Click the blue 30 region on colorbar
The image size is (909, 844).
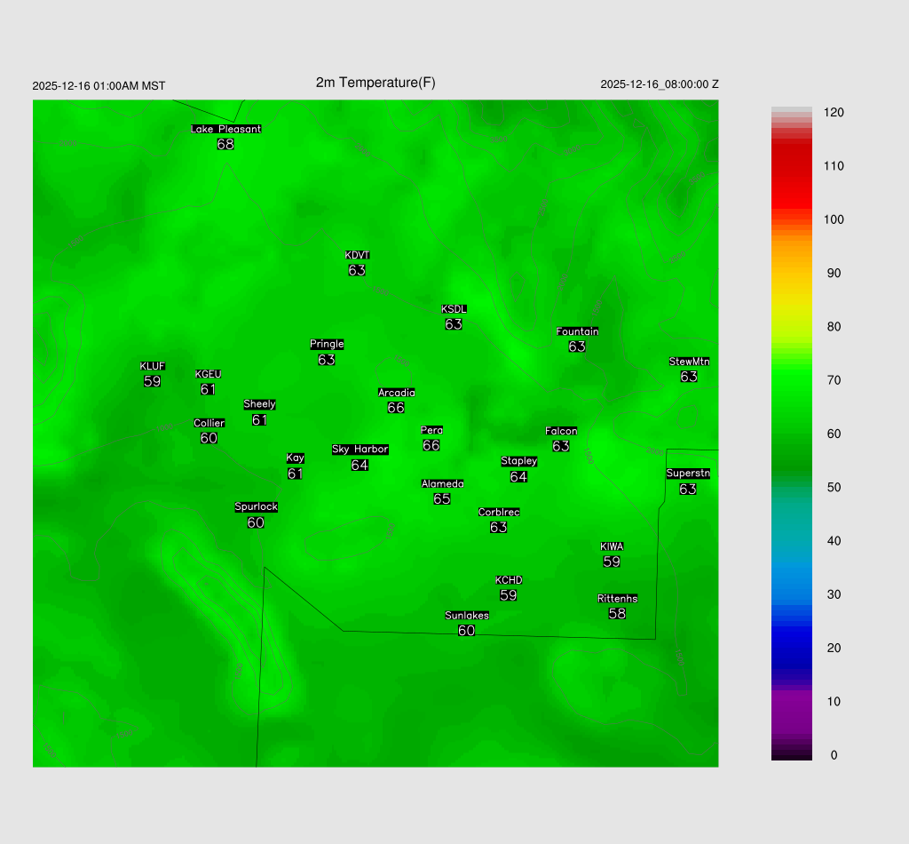coord(791,594)
